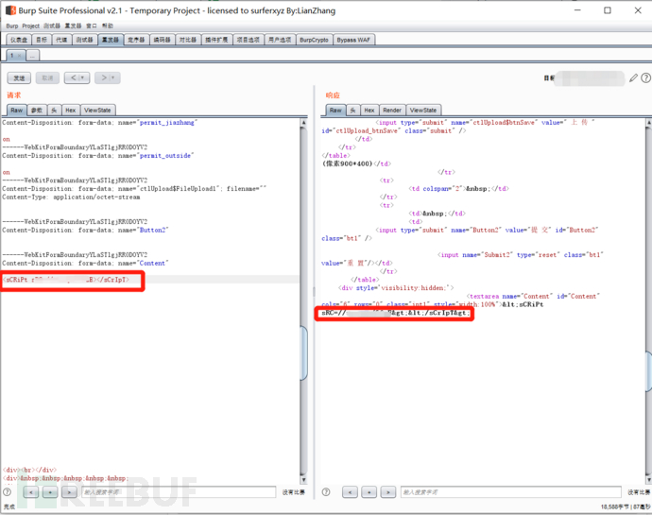Screen dimensions: 652x515
Task: Switch to the 仪表盘 (Dashboard) tab
Action: (x=19, y=40)
